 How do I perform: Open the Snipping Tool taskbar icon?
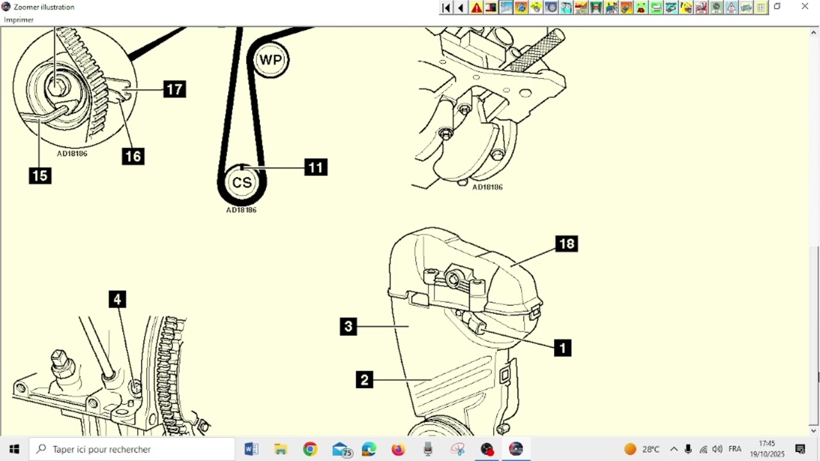[x=457, y=449]
